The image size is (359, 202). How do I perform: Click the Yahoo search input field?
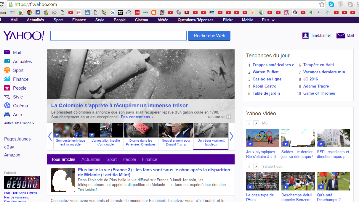tap(118, 36)
